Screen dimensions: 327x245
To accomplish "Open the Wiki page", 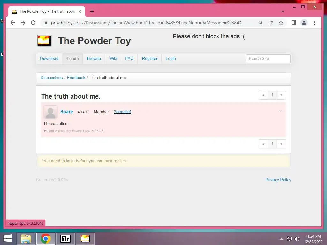I will [113, 59].
